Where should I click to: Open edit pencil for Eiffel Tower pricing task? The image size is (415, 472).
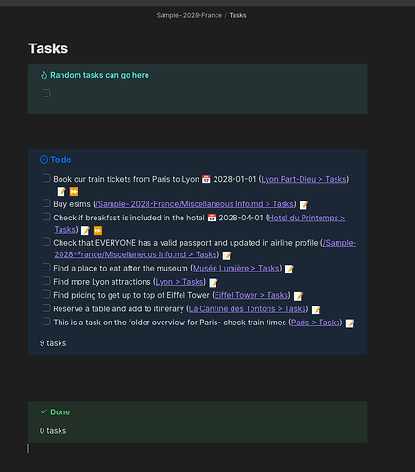click(x=298, y=296)
